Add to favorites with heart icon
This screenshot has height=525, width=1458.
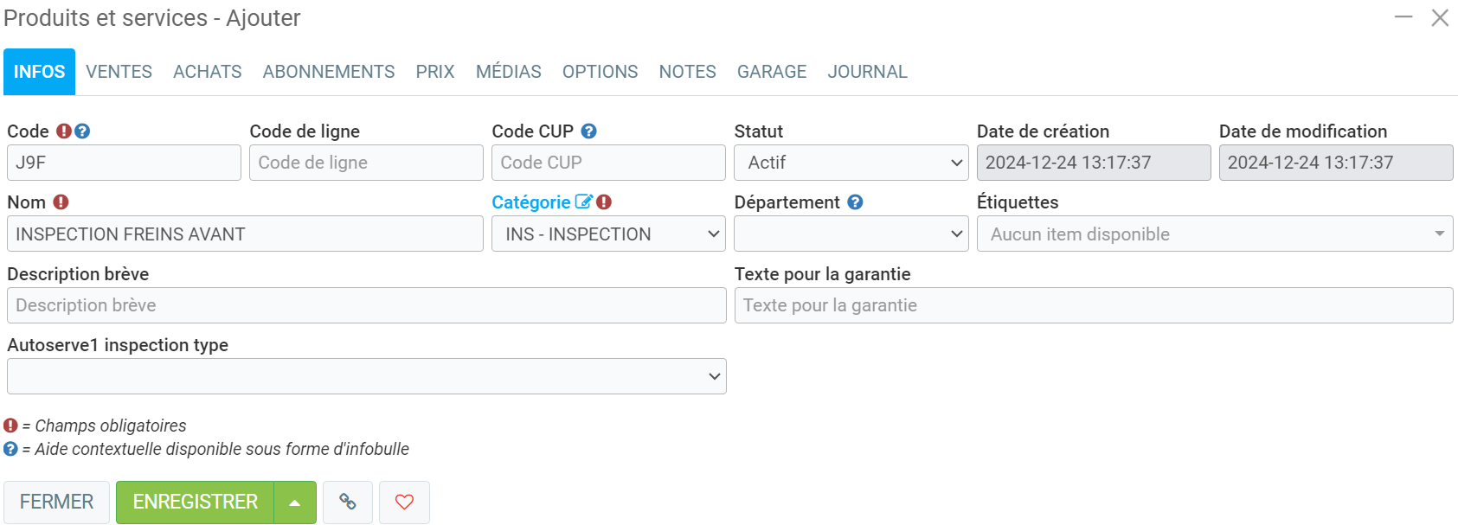click(x=404, y=503)
